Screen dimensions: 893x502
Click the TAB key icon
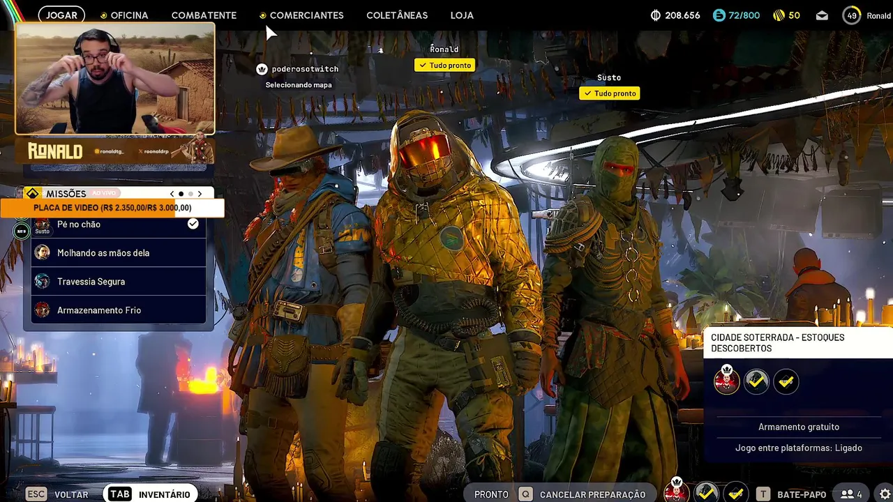[x=119, y=494]
